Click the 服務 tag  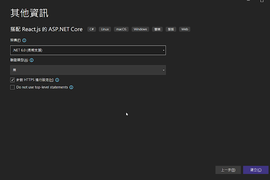pos(171,29)
